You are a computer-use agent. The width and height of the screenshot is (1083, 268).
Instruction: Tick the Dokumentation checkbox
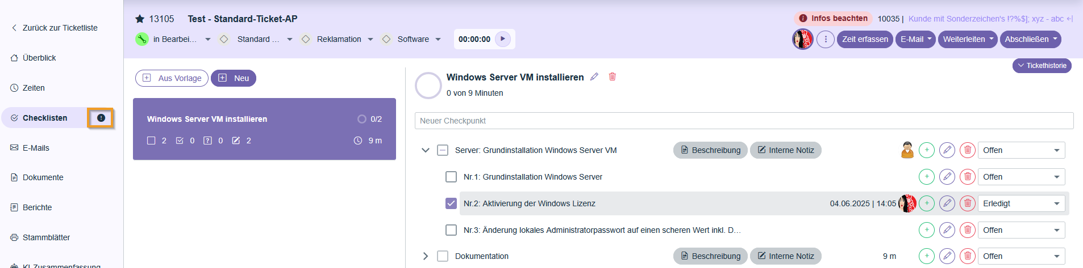443,256
